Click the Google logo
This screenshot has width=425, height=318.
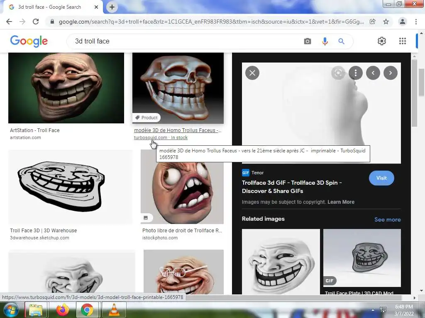pos(29,41)
